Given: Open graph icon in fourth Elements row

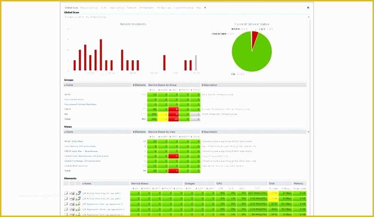Looking at the screenshot, I should tap(72, 209).
